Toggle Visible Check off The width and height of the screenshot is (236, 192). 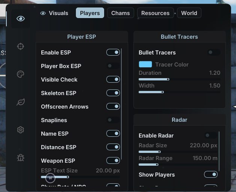click(x=113, y=79)
